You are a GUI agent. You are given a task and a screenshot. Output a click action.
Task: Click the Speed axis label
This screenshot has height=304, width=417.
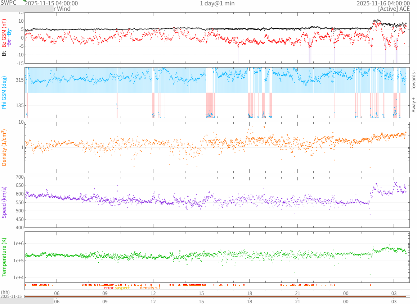point(4,202)
